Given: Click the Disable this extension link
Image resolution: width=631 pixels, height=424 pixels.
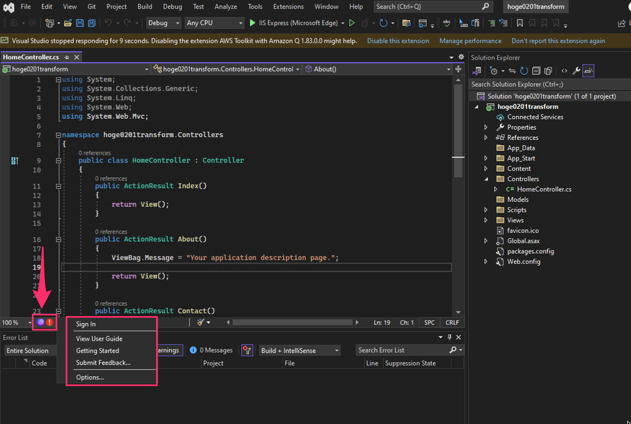Looking at the screenshot, I should tap(397, 41).
